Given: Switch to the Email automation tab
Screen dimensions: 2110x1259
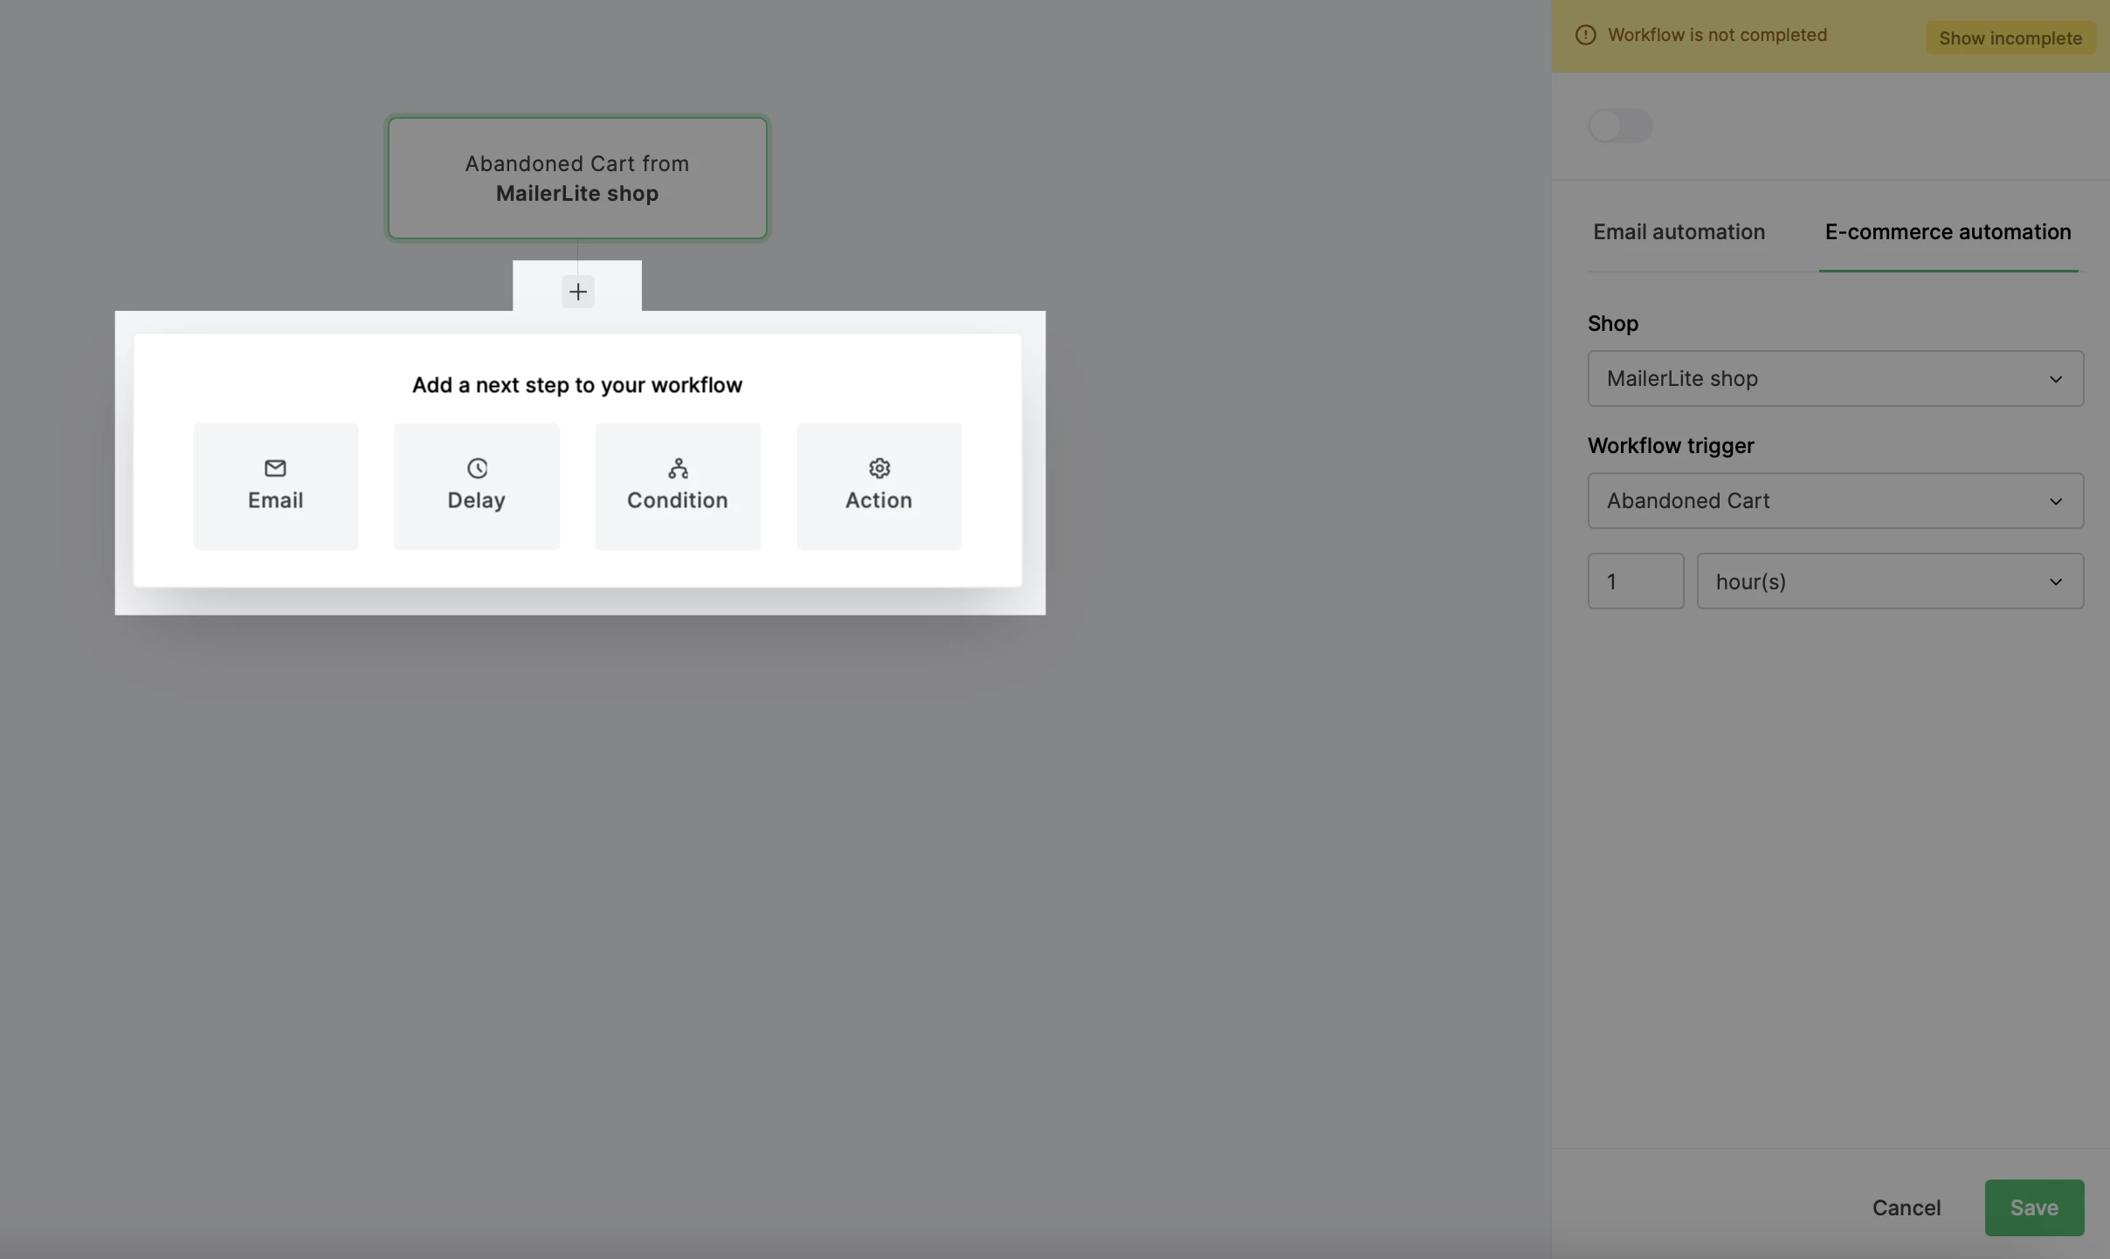Looking at the screenshot, I should point(1679,232).
